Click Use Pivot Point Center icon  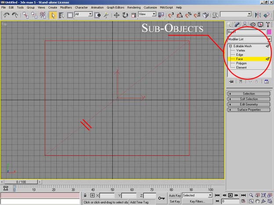click(x=161, y=15)
